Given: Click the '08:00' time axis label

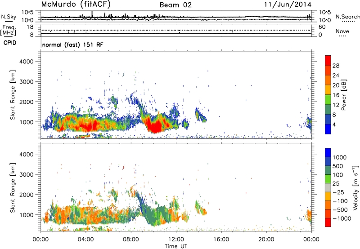Looking at the screenshot, I should [130, 240].
